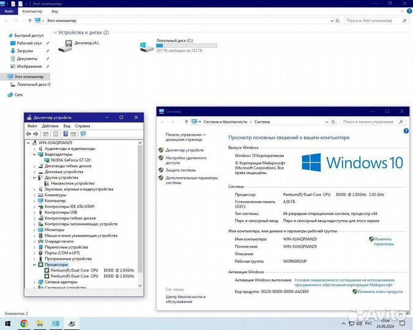413x330 pixels.
Task: Click Device Manager's back arrow toolbar icon
Action: tap(29, 134)
